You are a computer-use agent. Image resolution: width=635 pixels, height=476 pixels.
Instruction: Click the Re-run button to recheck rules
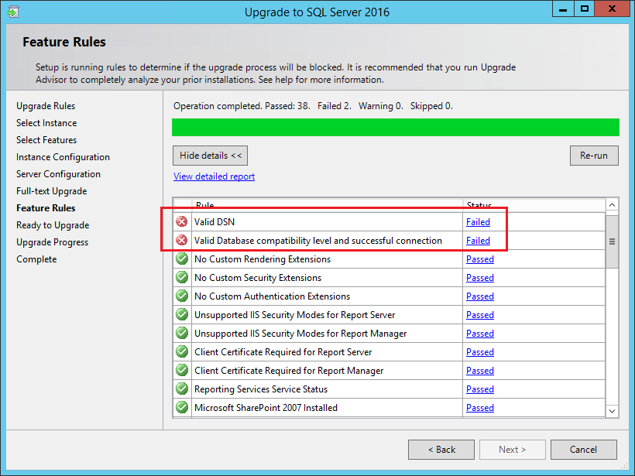click(x=594, y=155)
